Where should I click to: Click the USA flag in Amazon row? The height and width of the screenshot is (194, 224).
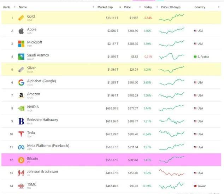(x=195, y=95)
